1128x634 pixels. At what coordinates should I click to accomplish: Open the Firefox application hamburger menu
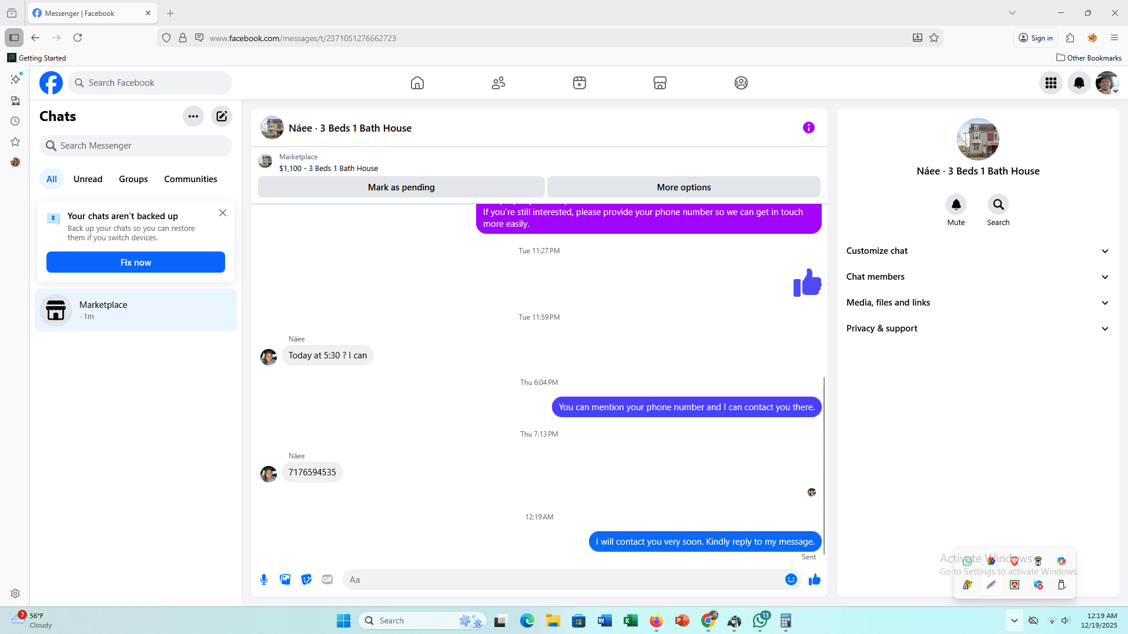click(1114, 38)
